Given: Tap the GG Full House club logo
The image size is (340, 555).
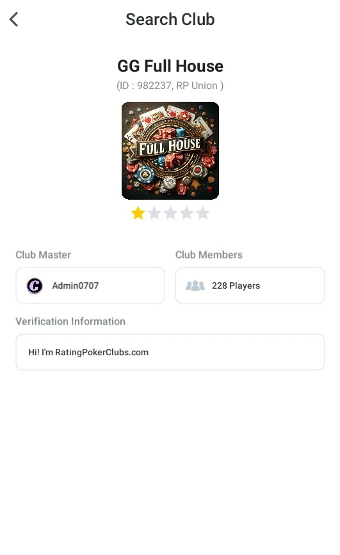Looking at the screenshot, I should [170, 151].
